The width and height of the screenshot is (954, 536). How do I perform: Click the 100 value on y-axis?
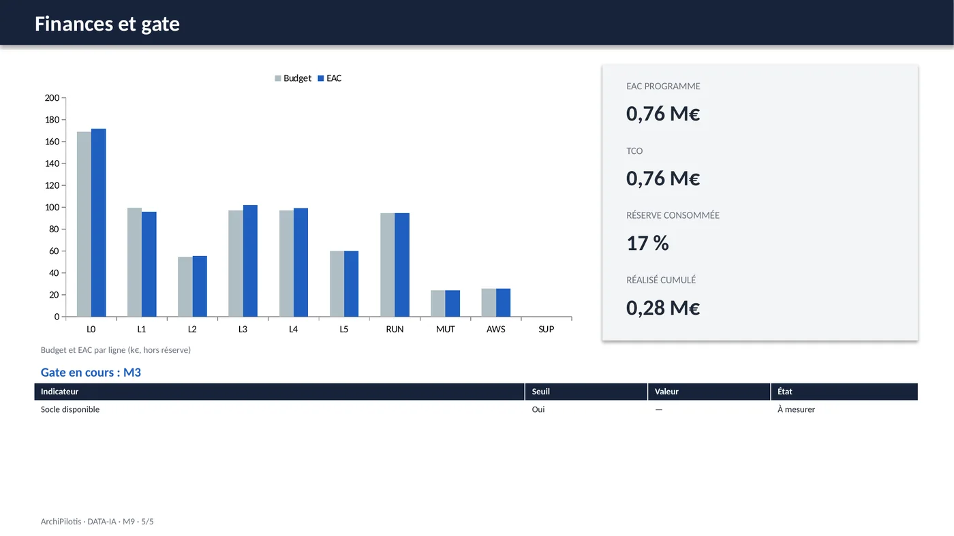(52, 207)
